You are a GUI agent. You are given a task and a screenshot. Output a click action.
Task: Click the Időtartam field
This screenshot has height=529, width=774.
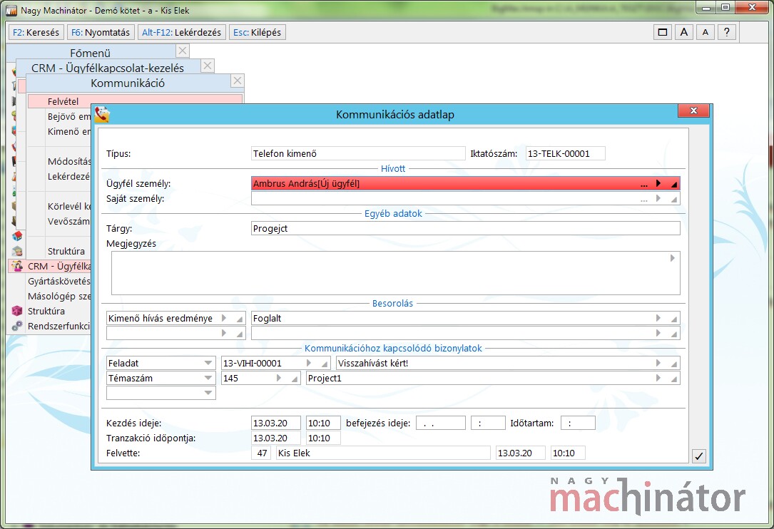(578, 423)
